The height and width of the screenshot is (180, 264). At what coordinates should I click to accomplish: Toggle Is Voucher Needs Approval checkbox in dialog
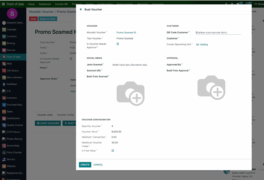(118, 44)
